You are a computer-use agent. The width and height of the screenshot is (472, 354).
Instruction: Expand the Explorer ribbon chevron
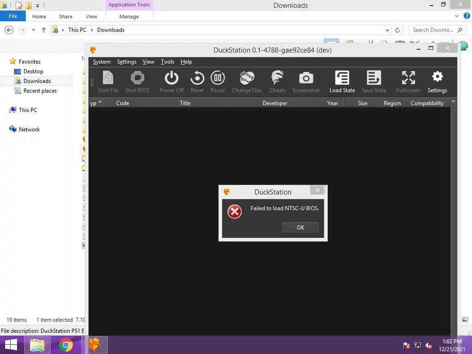tap(457, 16)
